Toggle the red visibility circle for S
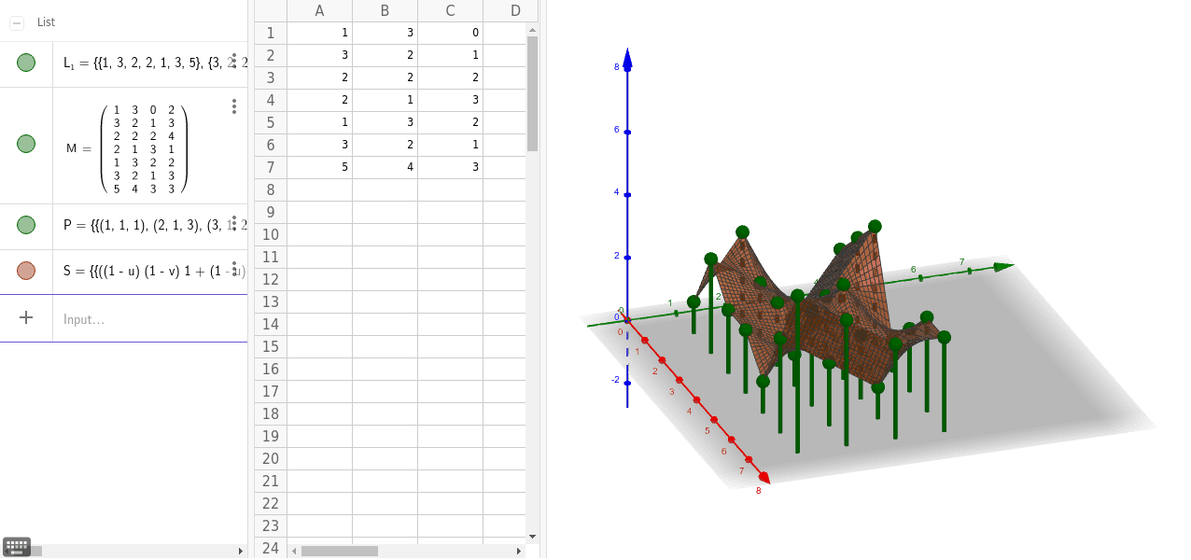 [26, 271]
